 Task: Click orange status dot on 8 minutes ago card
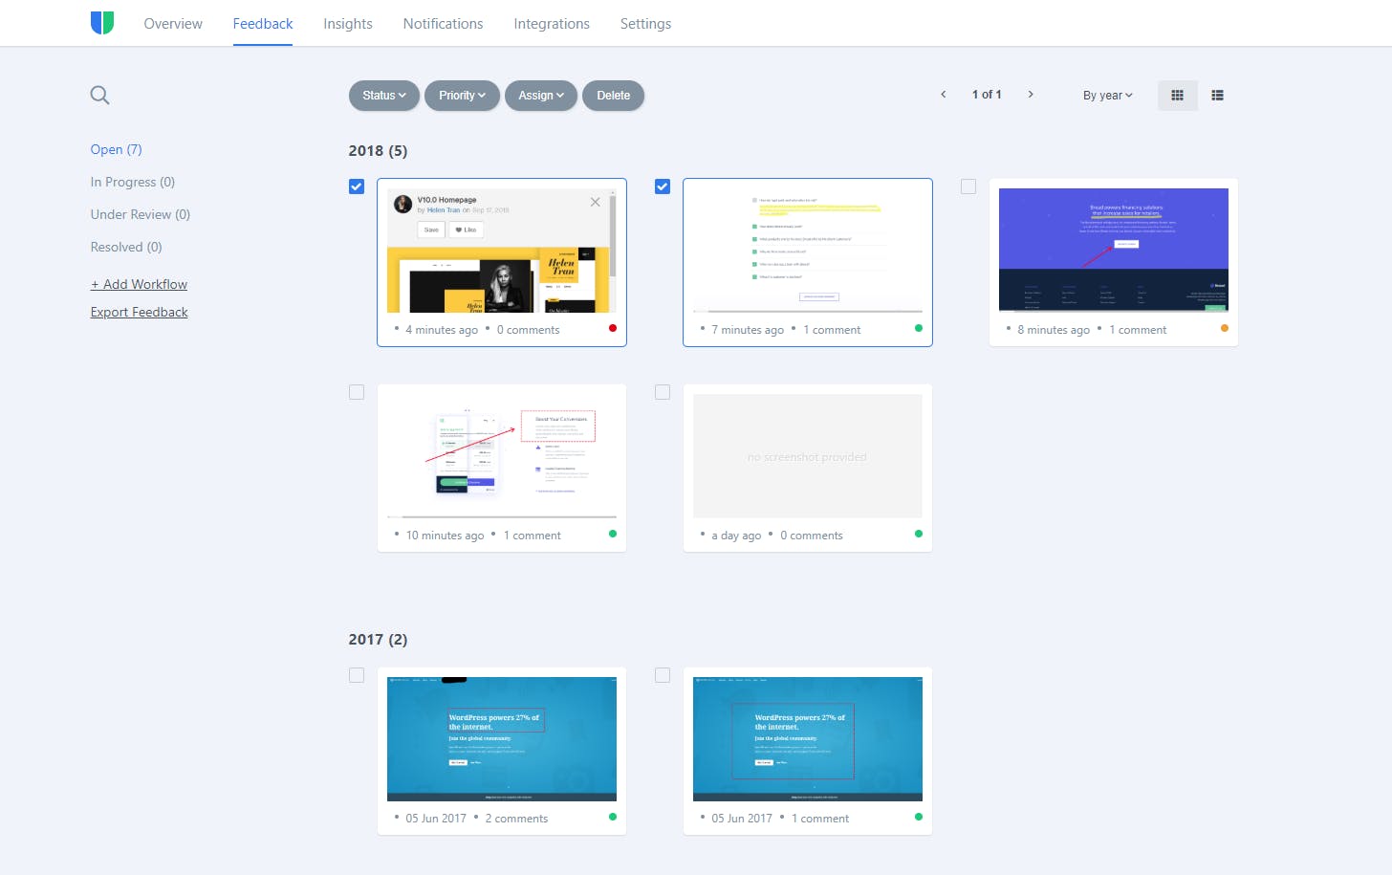[1225, 328]
